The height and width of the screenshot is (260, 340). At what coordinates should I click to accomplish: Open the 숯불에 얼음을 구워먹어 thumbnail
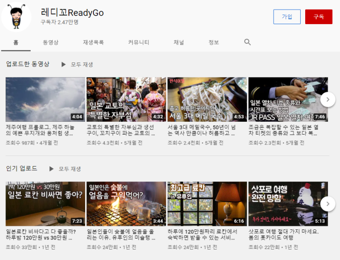pos(126,204)
